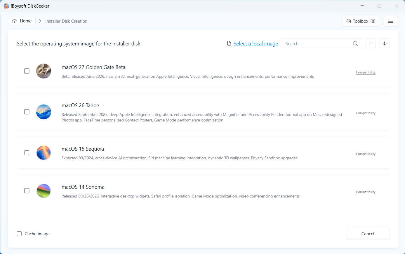Select the macOS 15 Sequoia checkbox
405x254 pixels.
pyautogui.click(x=27, y=153)
